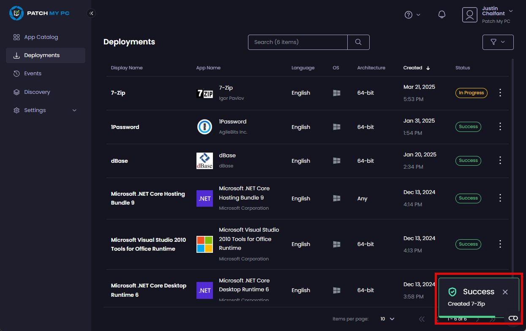Go to the Events section

[x=33, y=74]
